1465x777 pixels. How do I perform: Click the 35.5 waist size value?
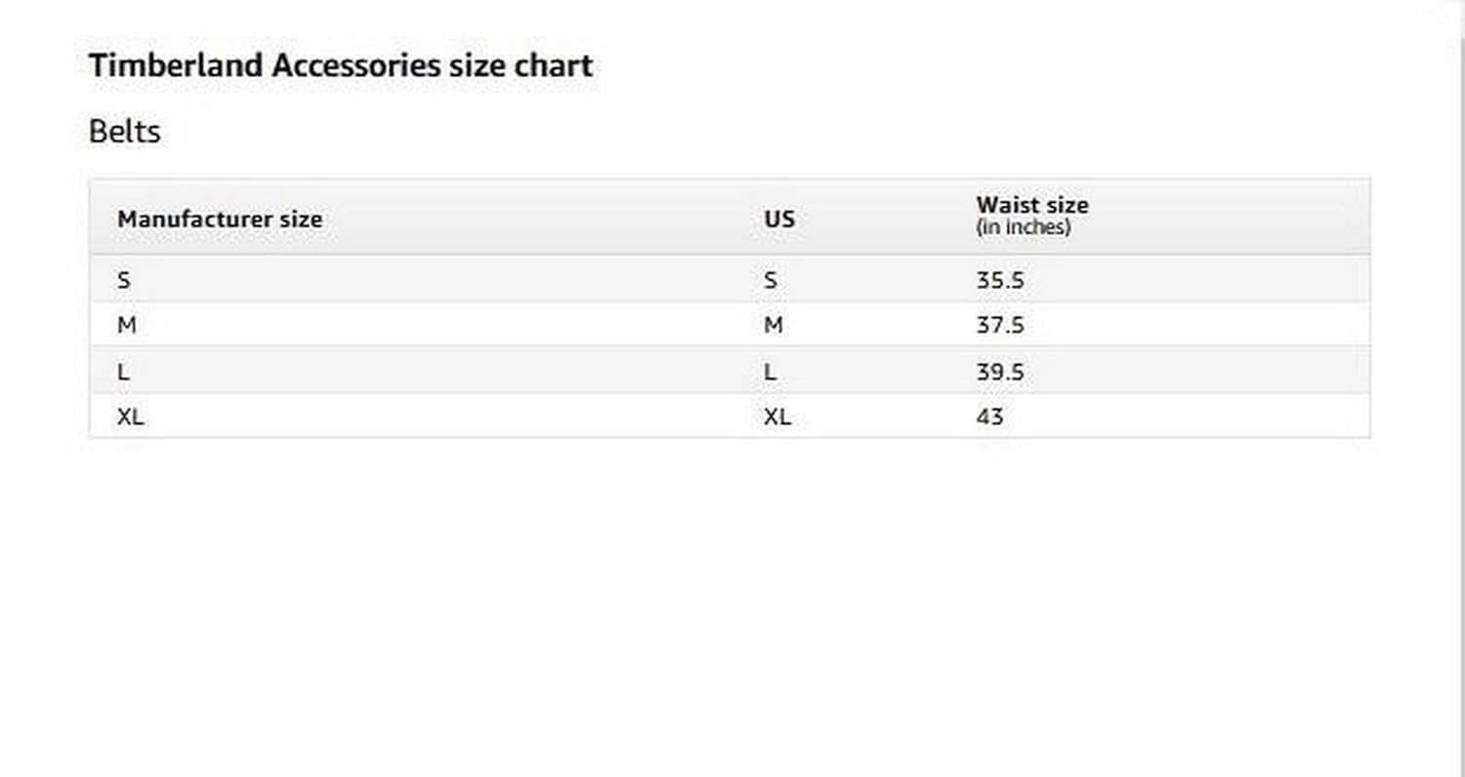pyautogui.click(x=999, y=281)
